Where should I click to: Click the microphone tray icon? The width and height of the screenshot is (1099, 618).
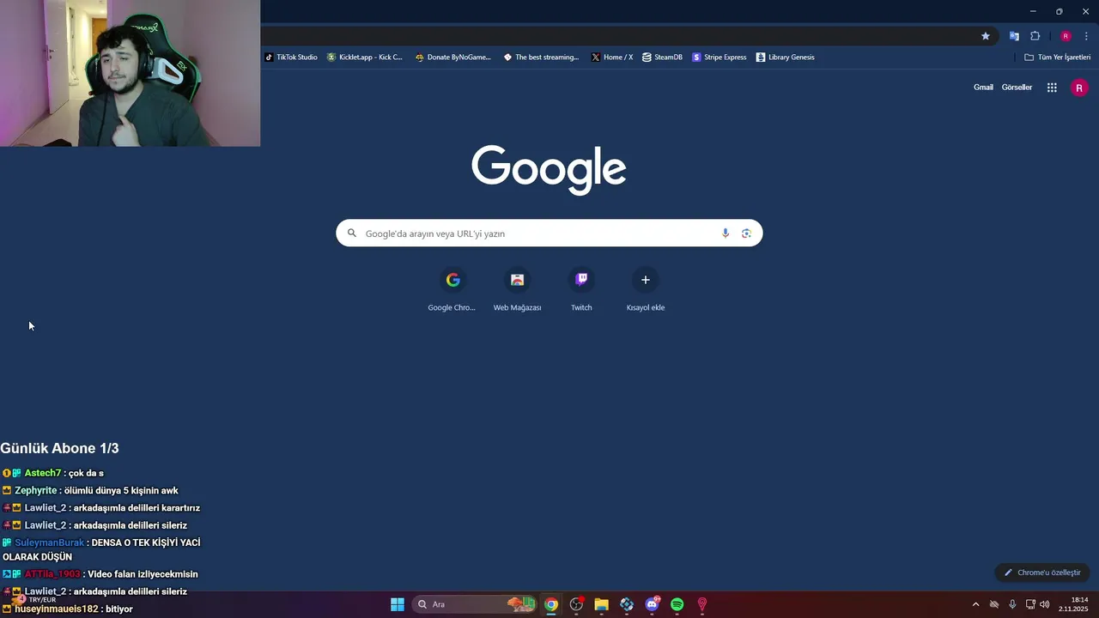[x=1012, y=604]
